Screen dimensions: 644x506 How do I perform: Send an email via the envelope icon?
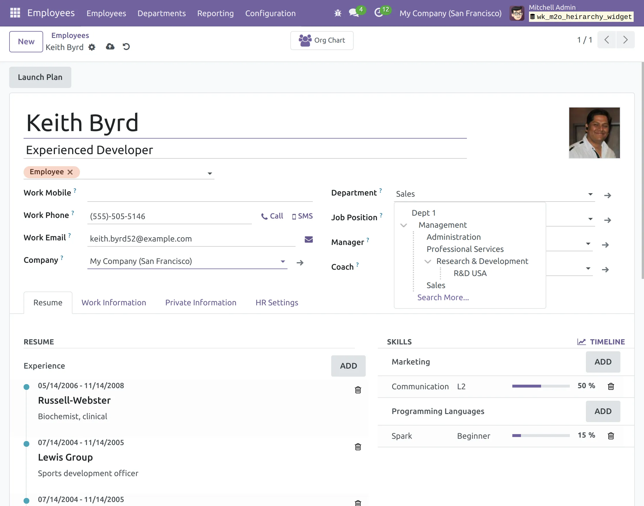point(308,239)
